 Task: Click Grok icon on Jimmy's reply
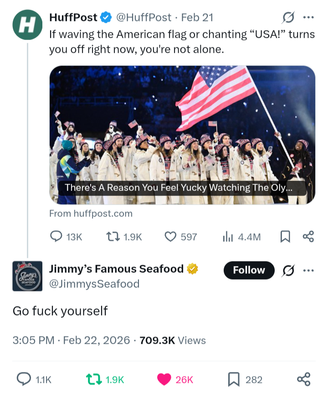point(288,271)
